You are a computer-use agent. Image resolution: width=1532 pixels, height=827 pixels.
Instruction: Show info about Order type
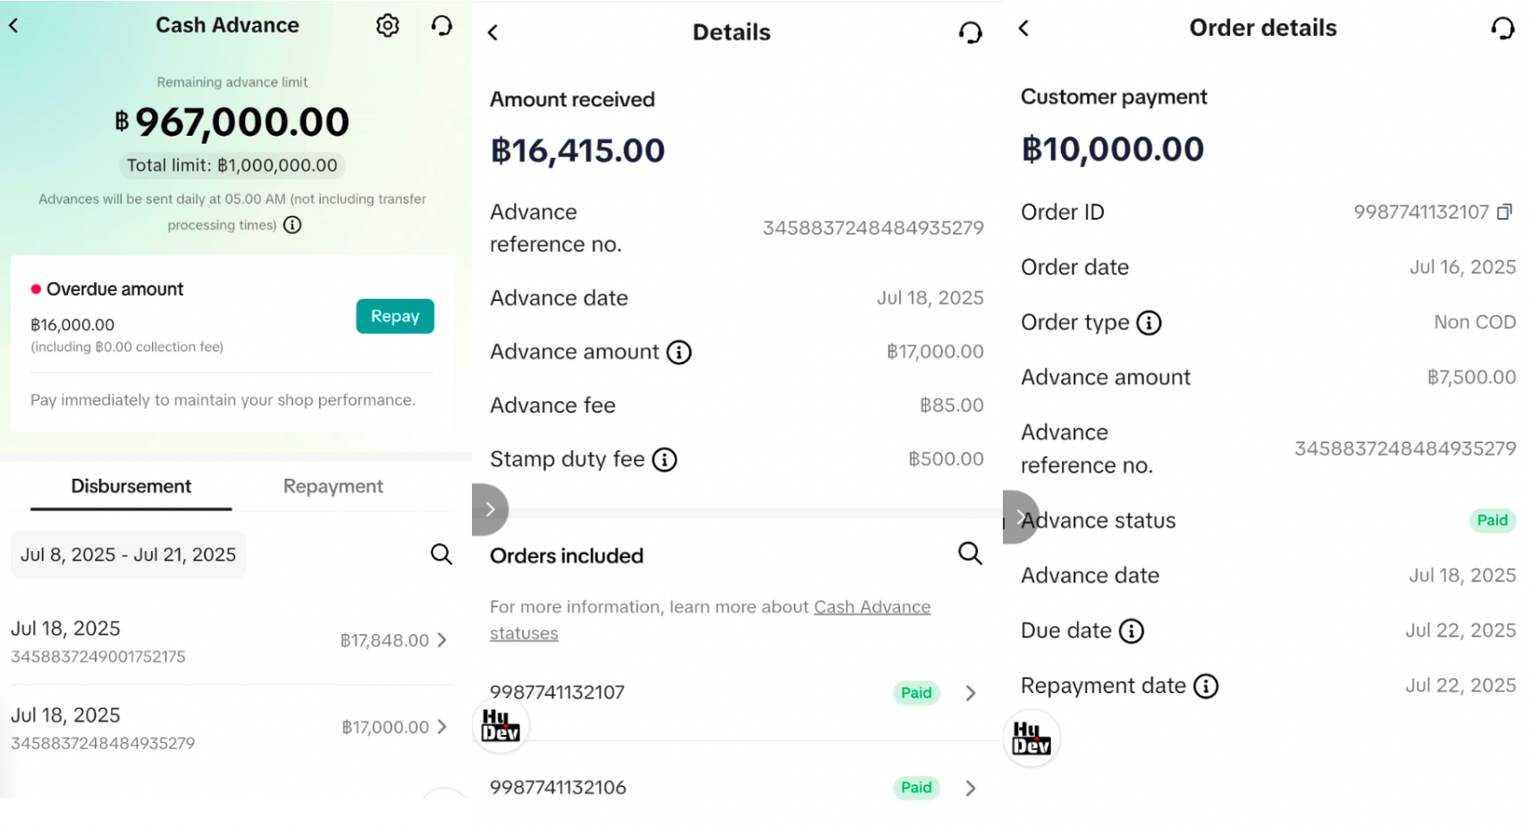point(1149,323)
